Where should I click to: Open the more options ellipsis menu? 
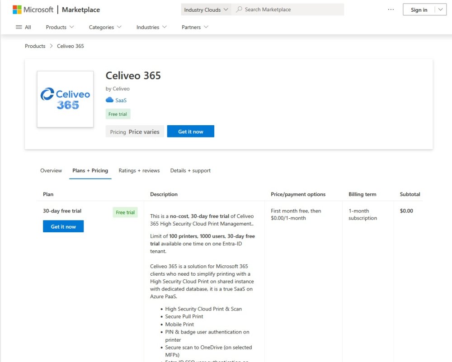391,9
